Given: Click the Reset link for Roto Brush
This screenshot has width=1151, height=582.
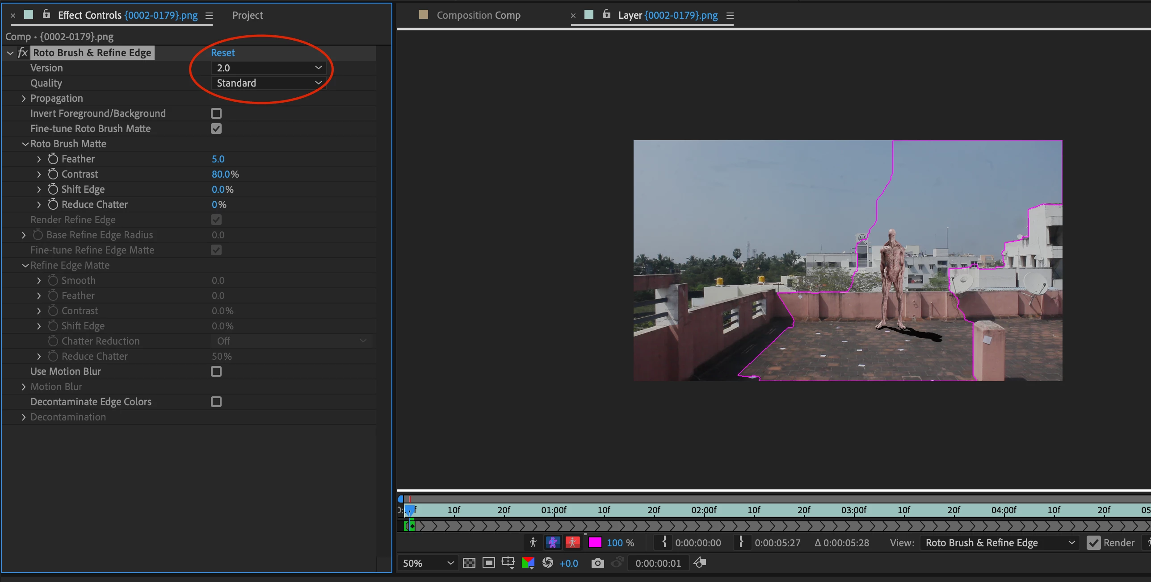Looking at the screenshot, I should (223, 53).
